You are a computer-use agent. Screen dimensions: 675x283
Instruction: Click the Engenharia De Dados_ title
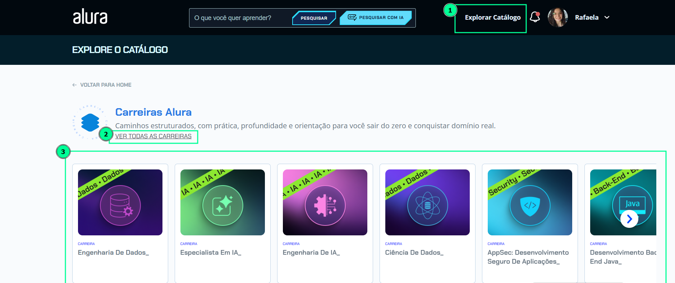point(113,253)
